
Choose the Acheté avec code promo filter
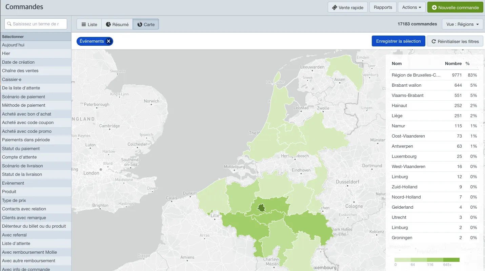(36, 131)
